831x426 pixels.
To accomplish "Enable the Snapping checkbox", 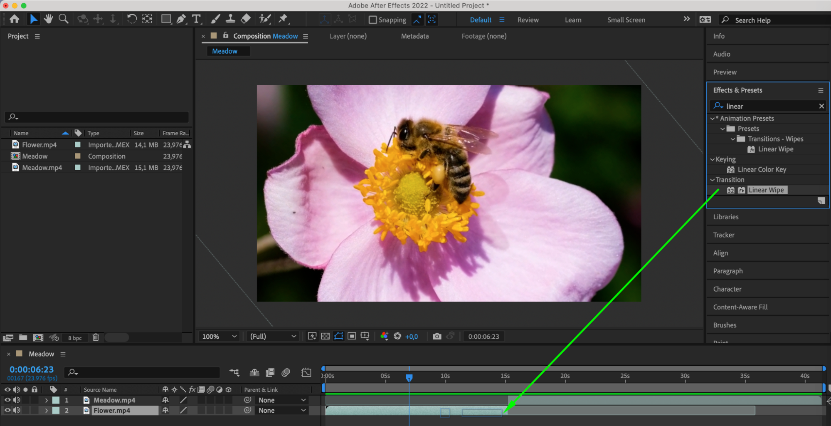I will [373, 20].
